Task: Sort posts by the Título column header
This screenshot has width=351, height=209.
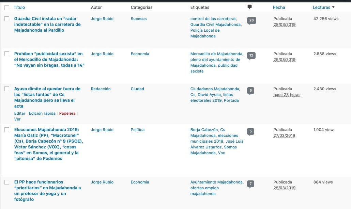Action: point(19,7)
